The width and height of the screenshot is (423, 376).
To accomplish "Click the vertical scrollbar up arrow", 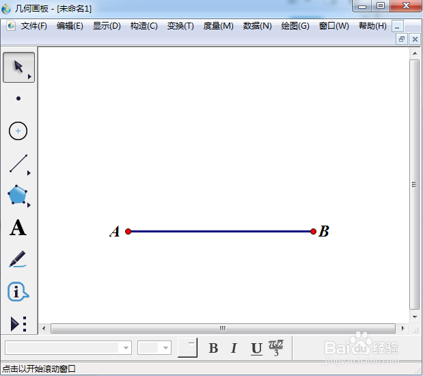I will [x=415, y=53].
